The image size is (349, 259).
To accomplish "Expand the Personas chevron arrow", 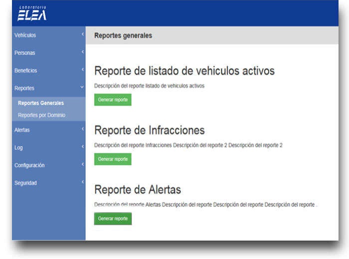I will coord(82,52).
